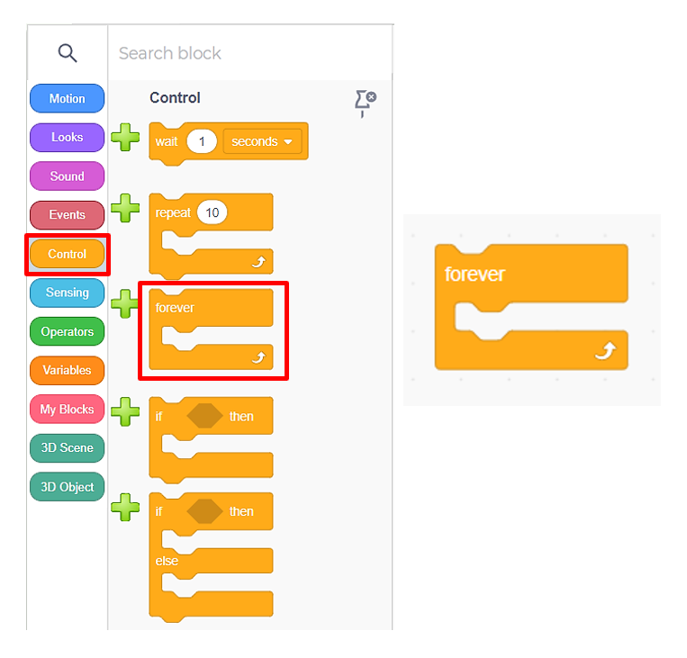This screenshot has height=658, width=687.
Task: Click green plus beside forever block
Action: point(125,304)
